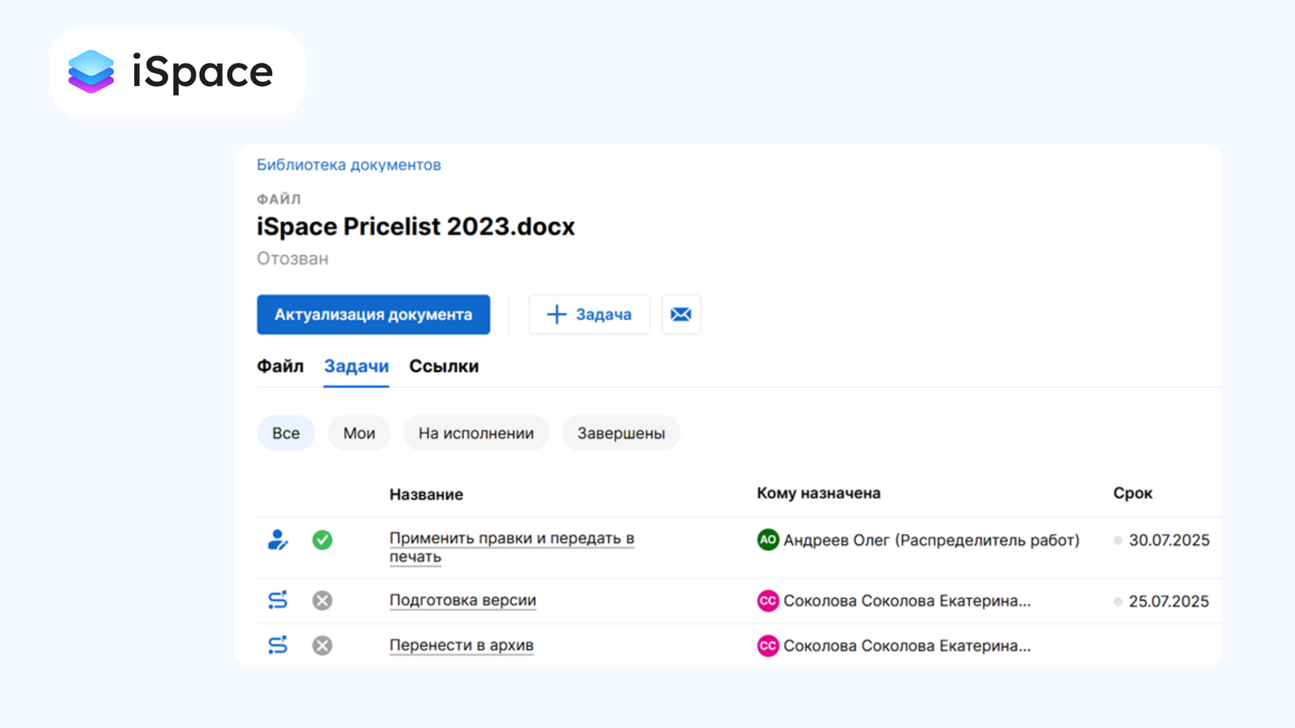Open the Ссылки tab
Viewport: 1295px width, 728px height.
(x=444, y=367)
